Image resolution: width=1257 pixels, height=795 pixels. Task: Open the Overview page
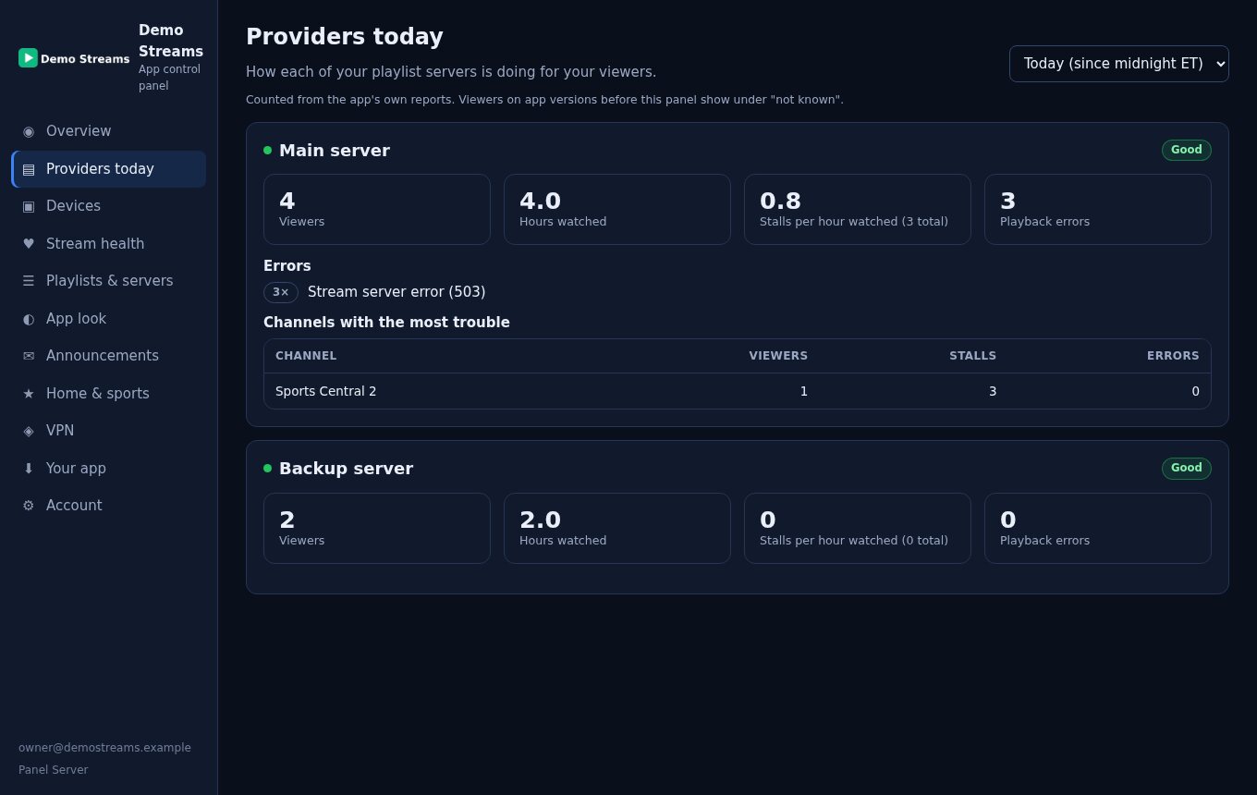click(x=109, y=131)
